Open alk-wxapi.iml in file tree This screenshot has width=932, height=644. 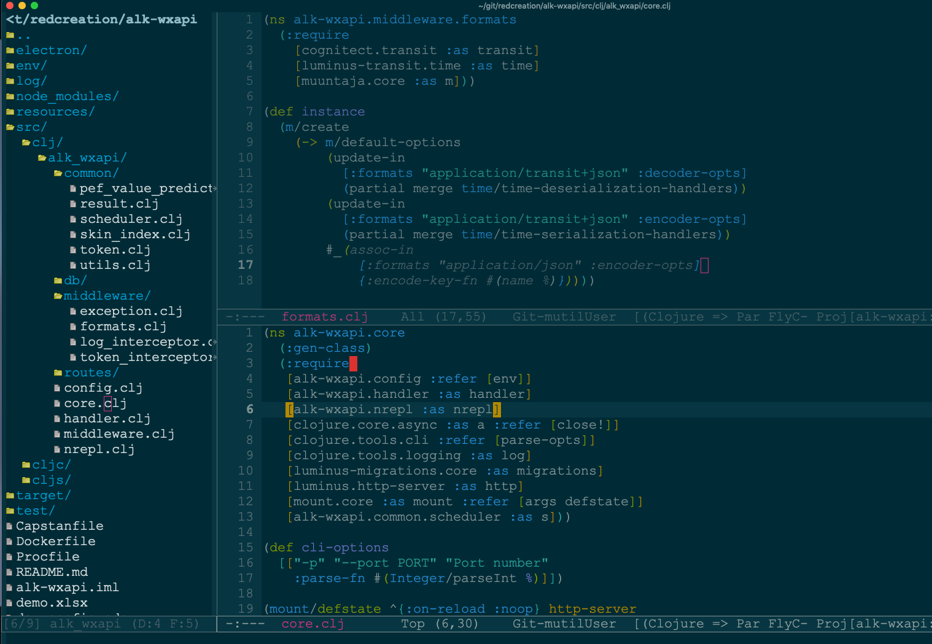point(68,588)
